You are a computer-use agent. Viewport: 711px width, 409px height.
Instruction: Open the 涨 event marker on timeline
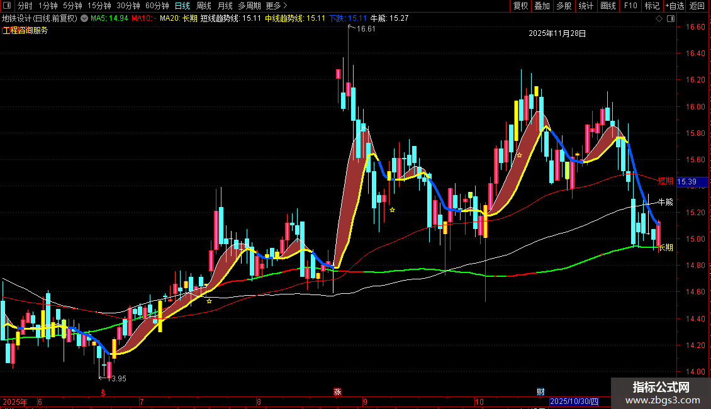click(x=337, y=392)
